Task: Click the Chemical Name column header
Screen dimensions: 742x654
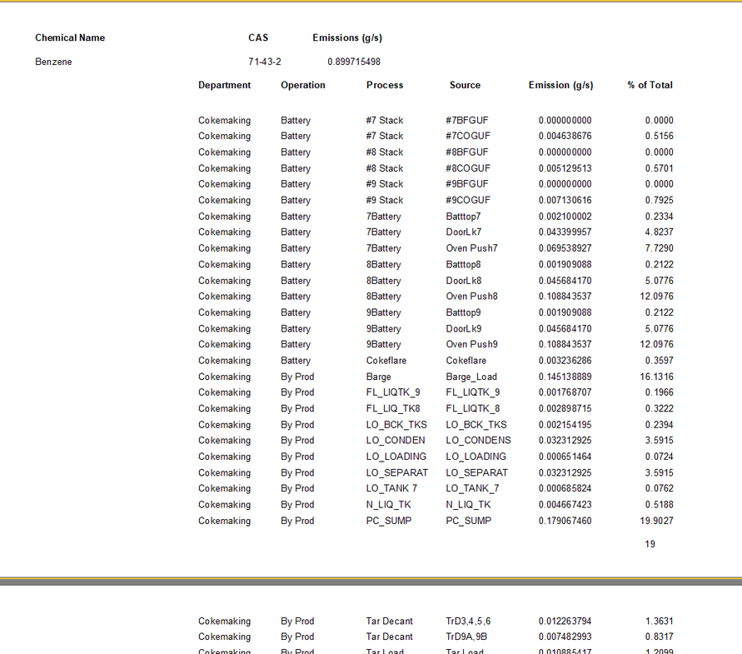Action: [70, 37]
